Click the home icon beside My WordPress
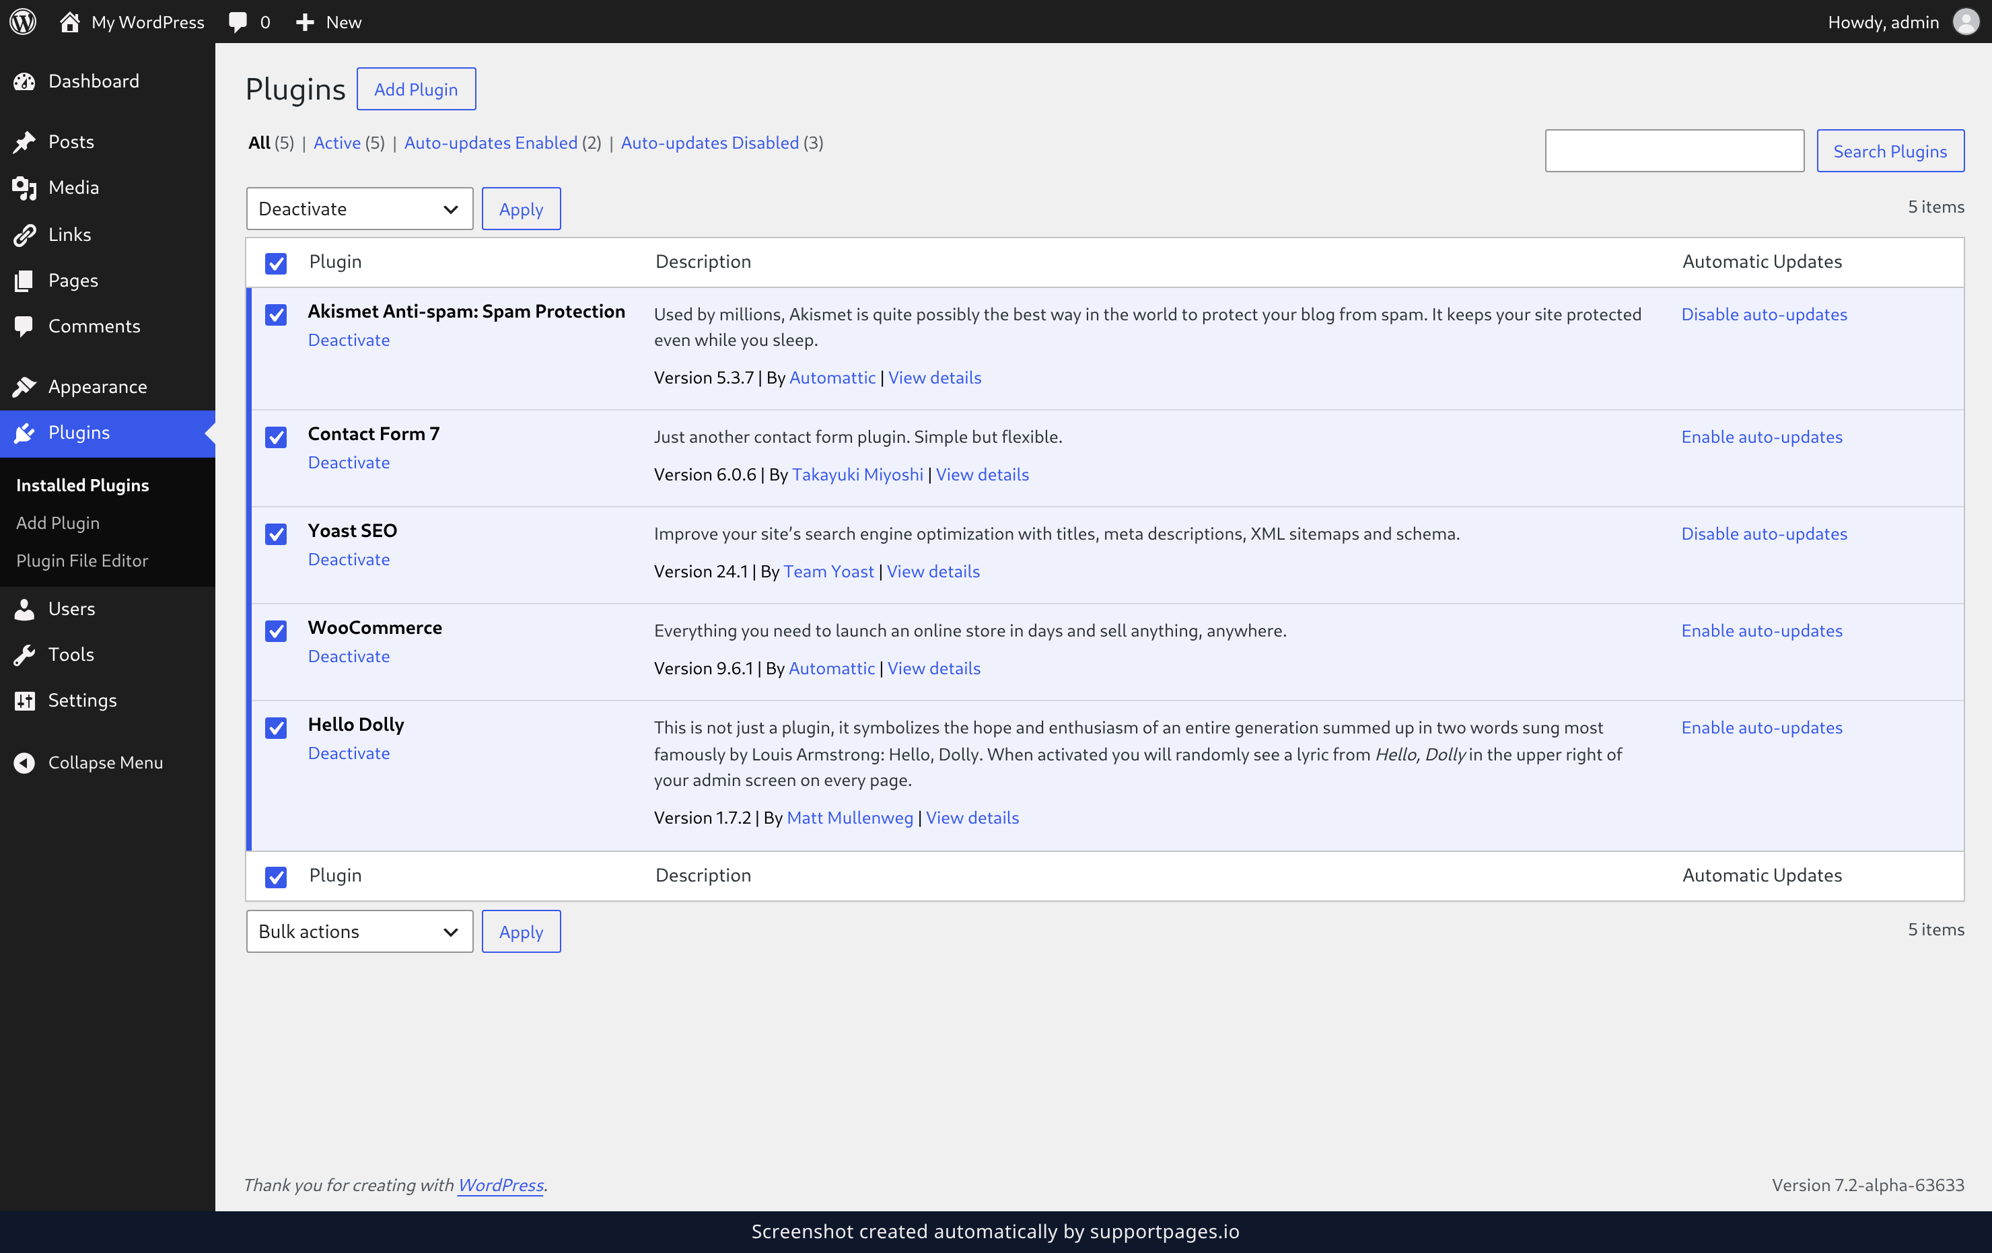 [x=69, y=22]
